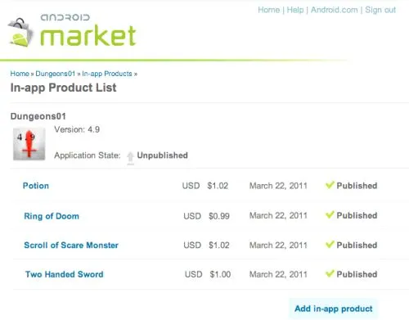Open the Potion product
409x320 pixels.
36,186
